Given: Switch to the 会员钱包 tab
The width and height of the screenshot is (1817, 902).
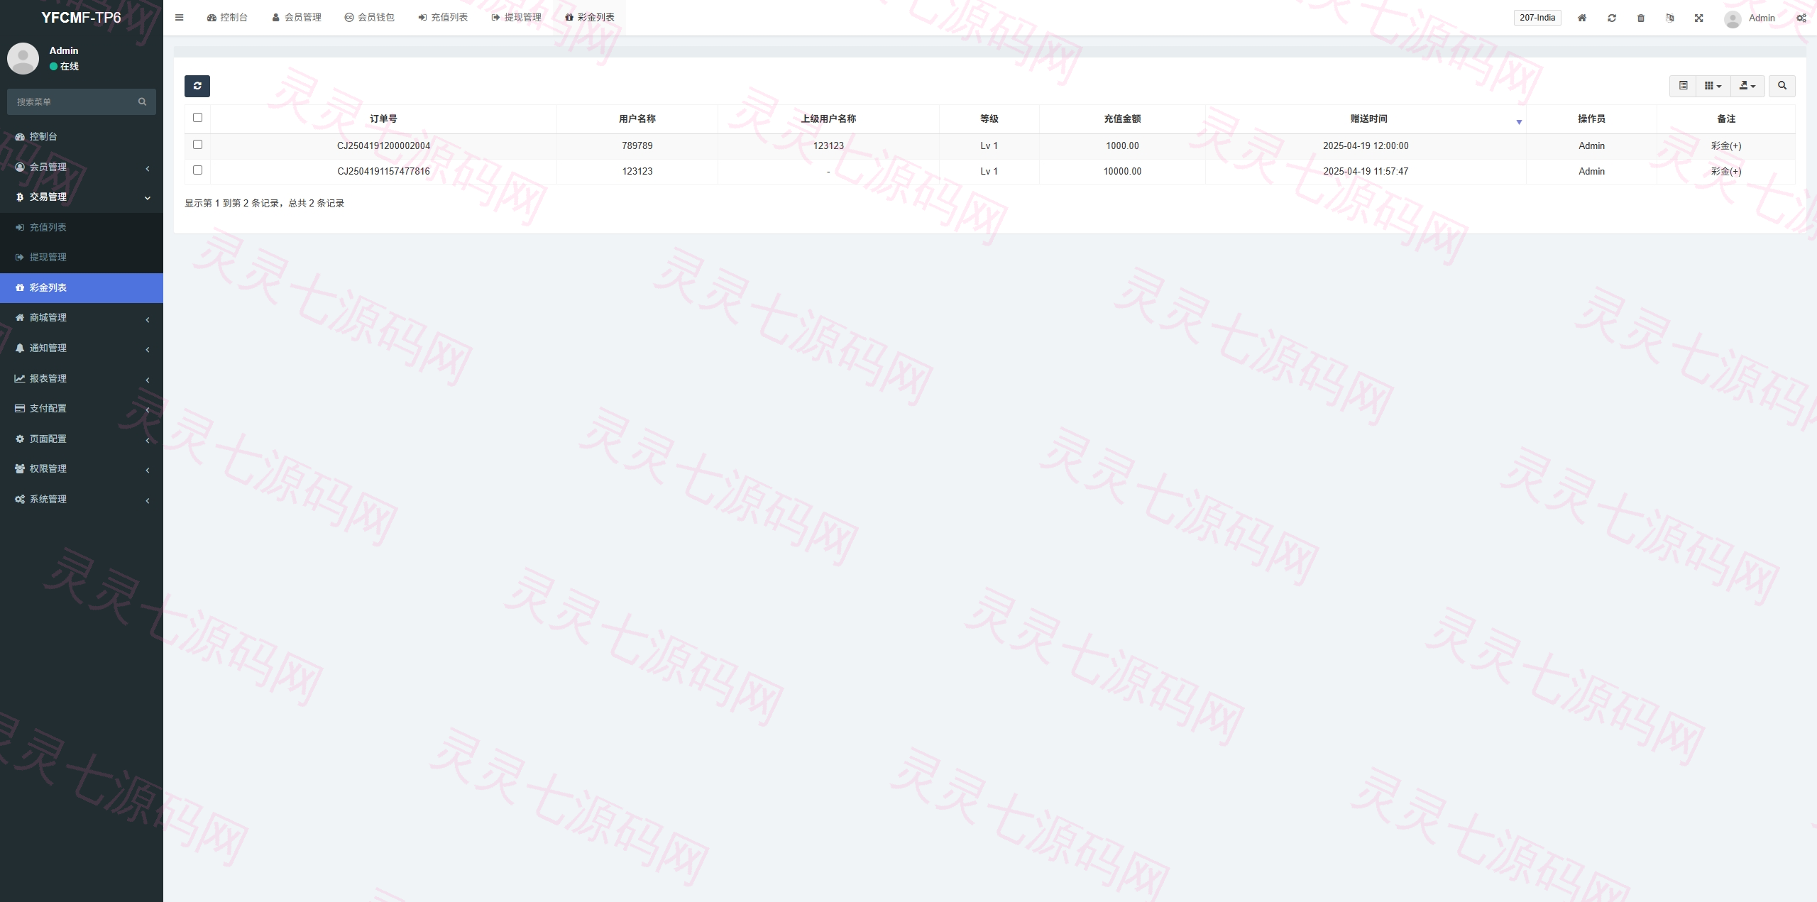Looking at the screenshot, I should point(369,18).
